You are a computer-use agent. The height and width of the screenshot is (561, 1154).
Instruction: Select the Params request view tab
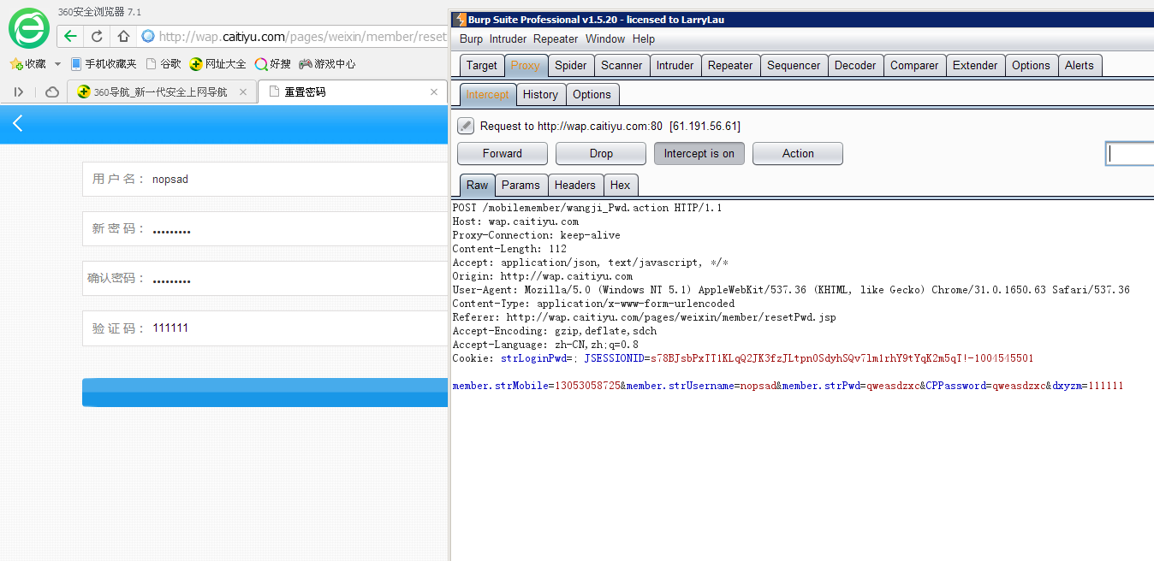pyautogui.click(x=520, y=186)
